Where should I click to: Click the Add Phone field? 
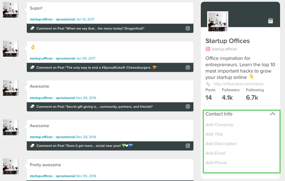(x=216, y=162)
